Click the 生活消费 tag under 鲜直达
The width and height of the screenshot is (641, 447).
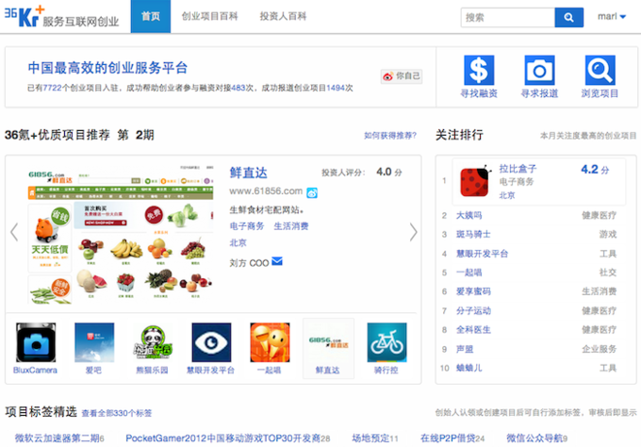[291, 226]
